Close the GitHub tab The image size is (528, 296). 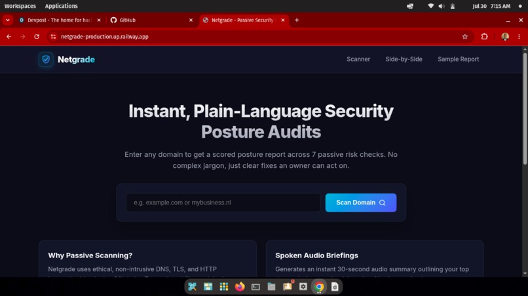tap(191, 20)
